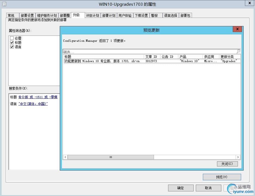Edit title criteria link 专业版 或 -1511
This screenshot has height=196, width=255.
click(x=38, y=97)
